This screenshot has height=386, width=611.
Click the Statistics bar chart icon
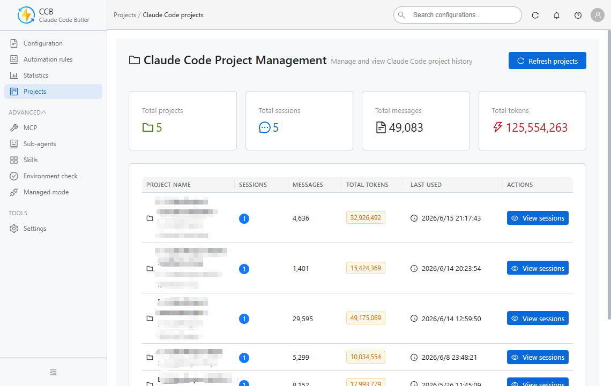14,75
